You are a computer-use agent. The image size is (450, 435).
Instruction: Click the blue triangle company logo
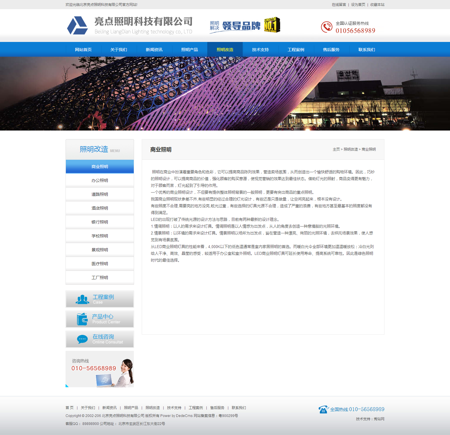coord(77,26)
